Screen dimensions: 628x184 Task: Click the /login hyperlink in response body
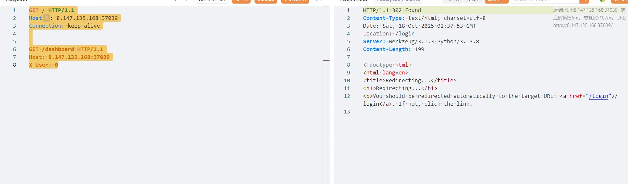(598, 96)
